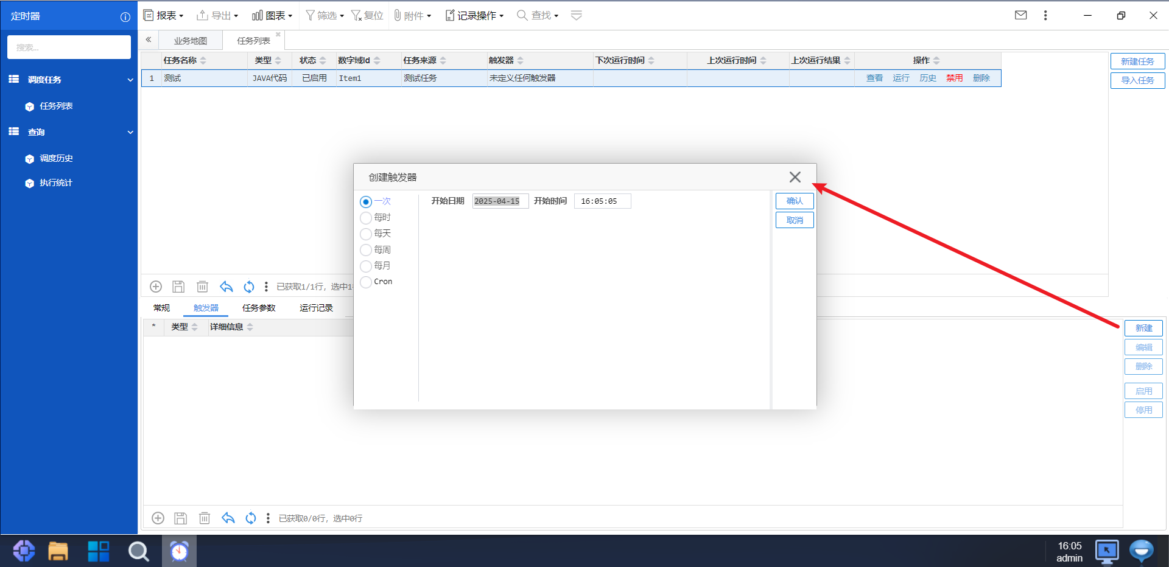Click trash icon in trigger panel toolbar
This screenshot has width=1169, height=567.
click(205, 518)
